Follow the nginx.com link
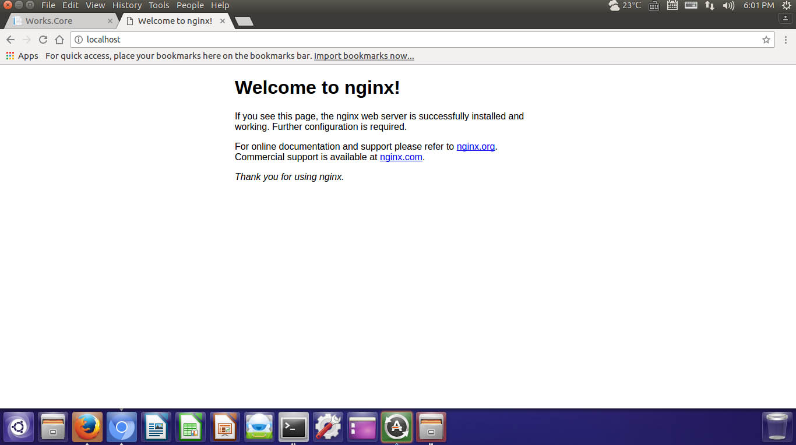Viewport: 796px width, 445px height. coord(401,157)
